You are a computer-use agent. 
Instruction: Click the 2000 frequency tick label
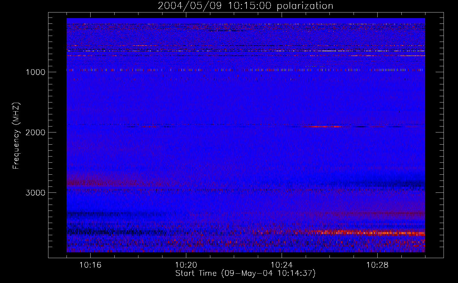point(35,132)
